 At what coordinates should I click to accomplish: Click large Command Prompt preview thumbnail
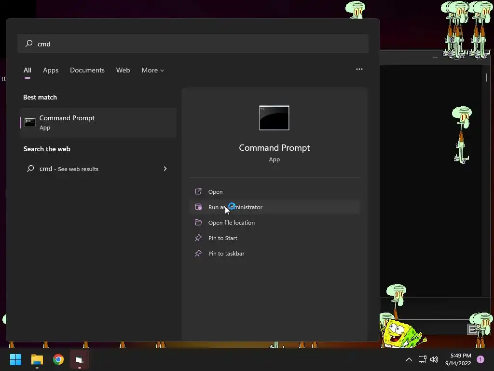(274, 118)
